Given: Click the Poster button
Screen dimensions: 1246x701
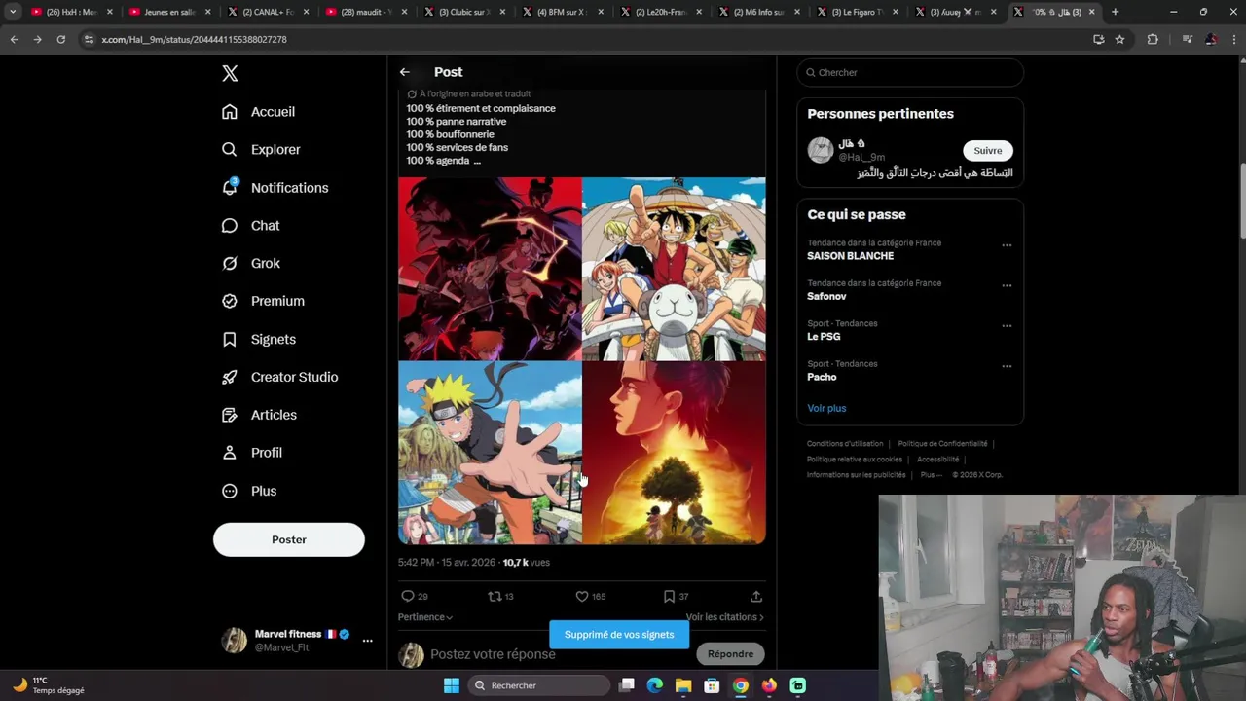Looking at the screenshot, I should point(289,539).
